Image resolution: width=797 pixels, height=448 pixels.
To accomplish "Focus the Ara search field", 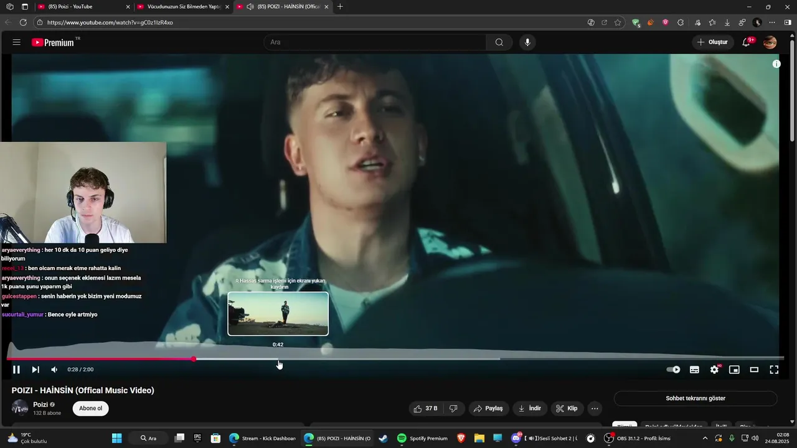I will [x=375, y=42].
